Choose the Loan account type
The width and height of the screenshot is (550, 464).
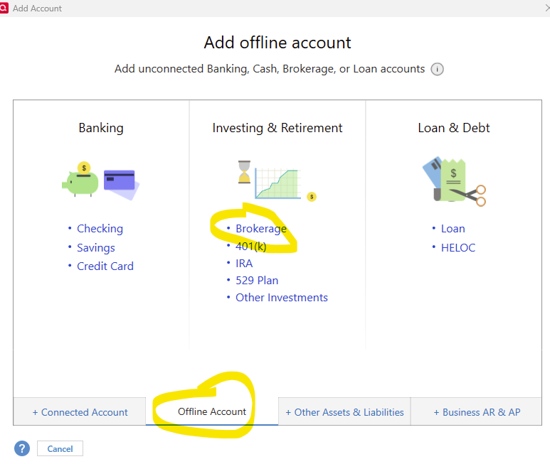[453, 228]
